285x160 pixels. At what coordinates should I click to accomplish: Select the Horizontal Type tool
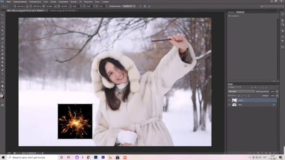tap(2, 74)
